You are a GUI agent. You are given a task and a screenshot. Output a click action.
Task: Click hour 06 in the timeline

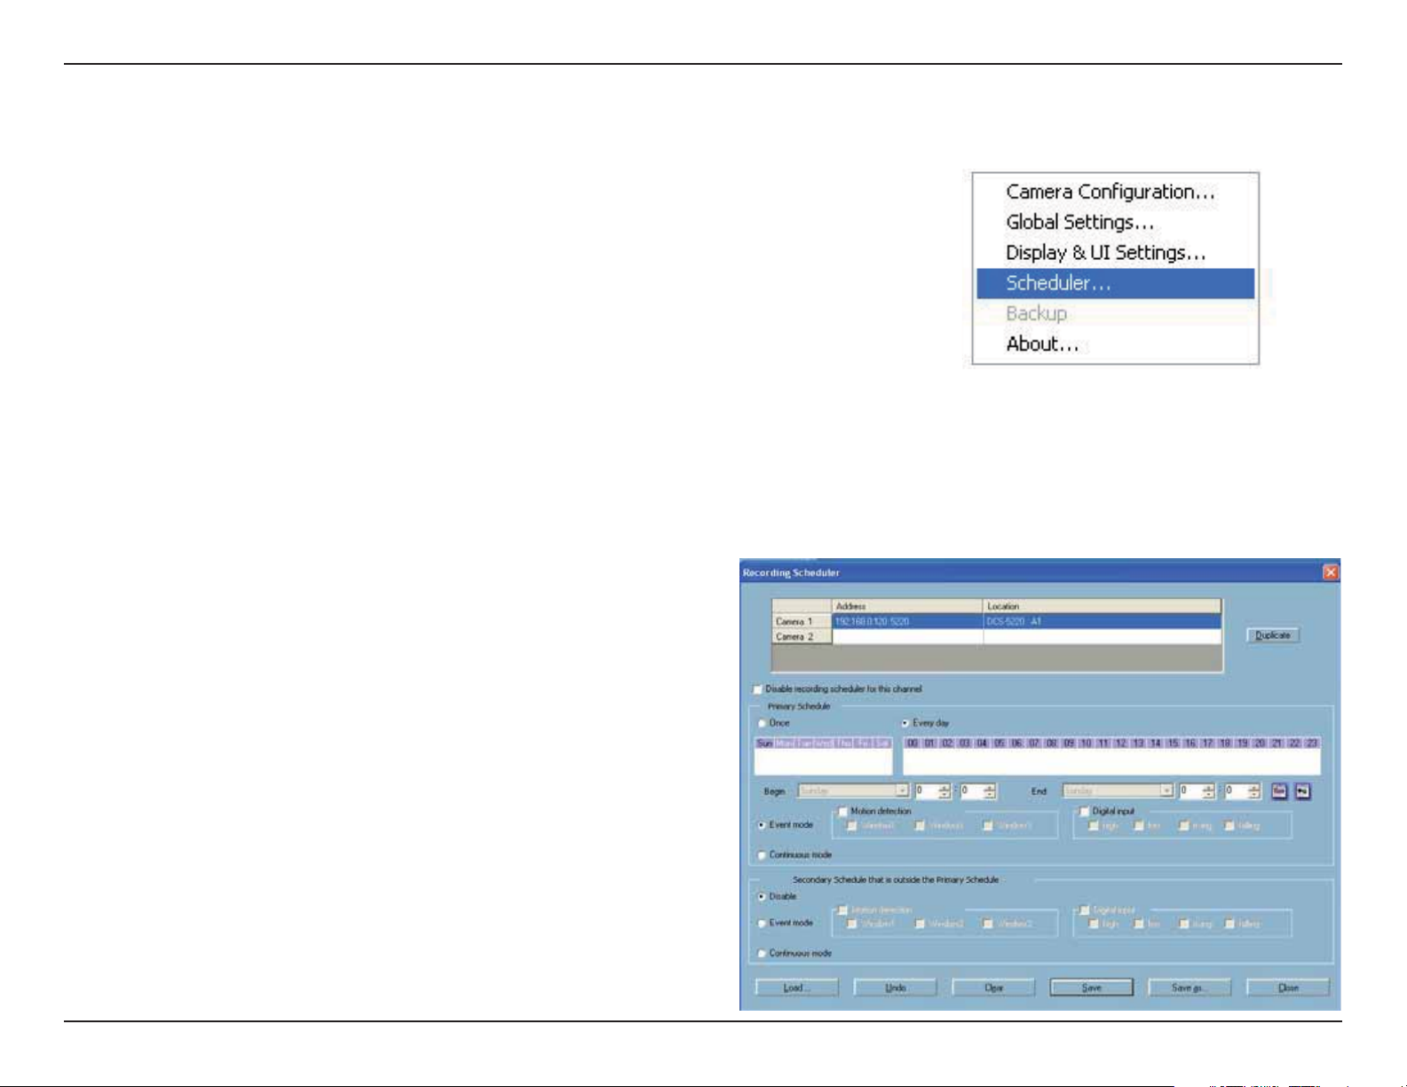point(1016,743)
